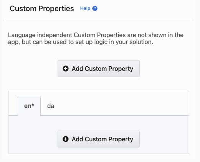
Task: Click the blue question mark help icon
Action: tap(95, 8)
